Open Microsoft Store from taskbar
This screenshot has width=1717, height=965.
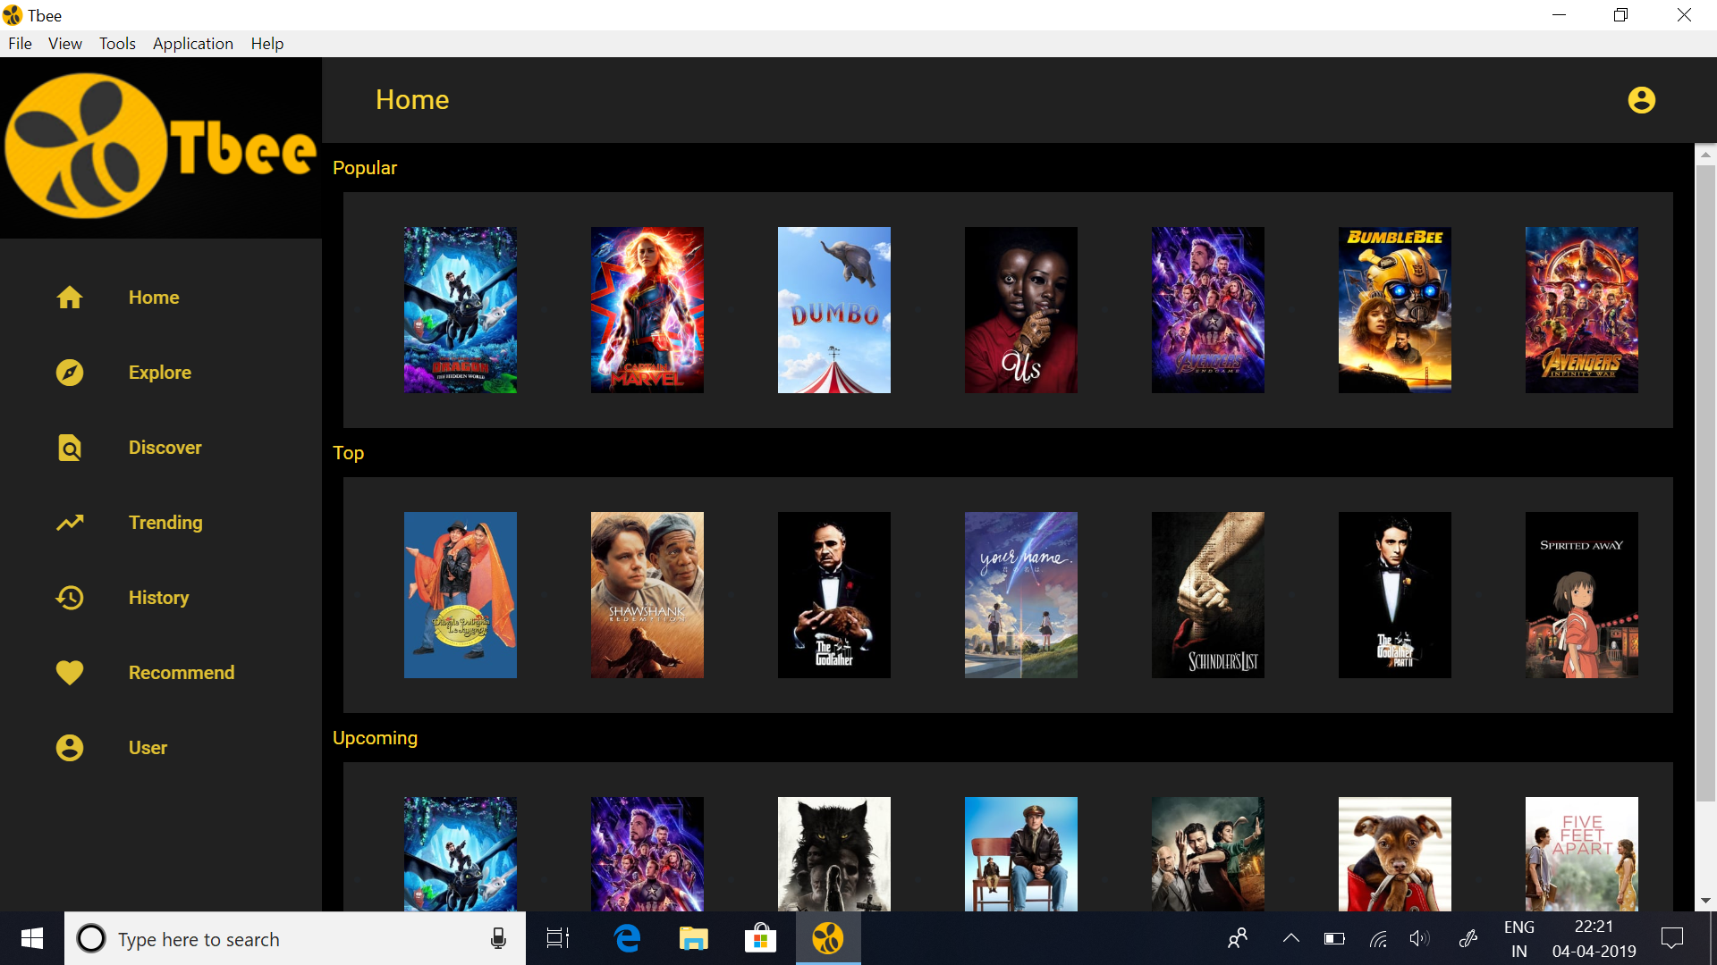pyautogui.click(x=760, y=938)
